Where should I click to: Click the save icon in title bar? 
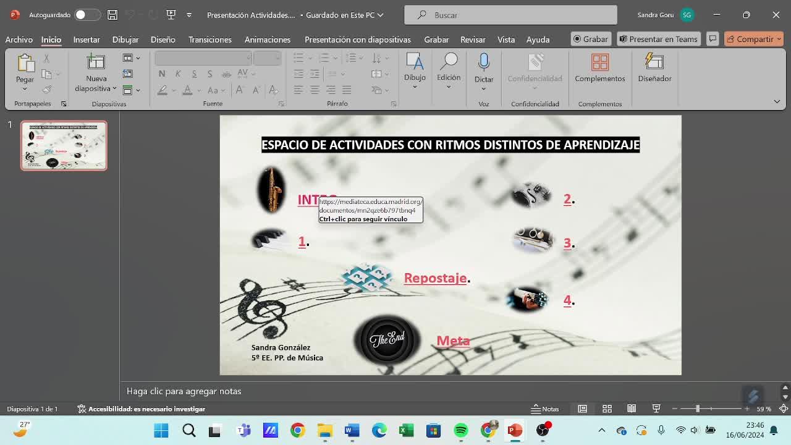[112, 15]
